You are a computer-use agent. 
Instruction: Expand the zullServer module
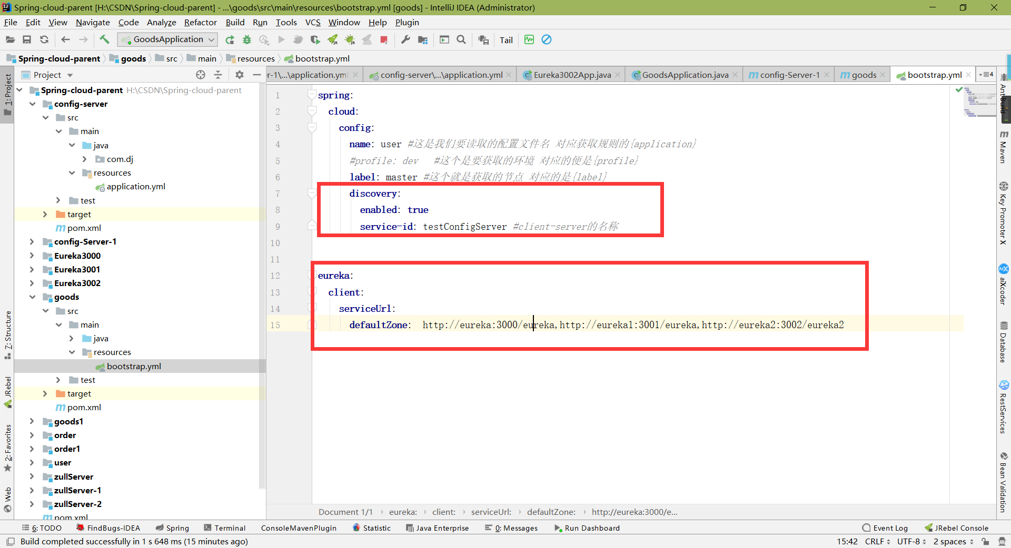point(32,476)
